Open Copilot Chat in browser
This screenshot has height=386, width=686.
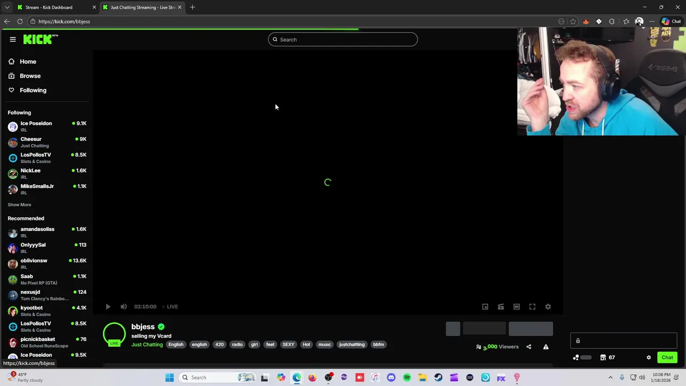671,21
